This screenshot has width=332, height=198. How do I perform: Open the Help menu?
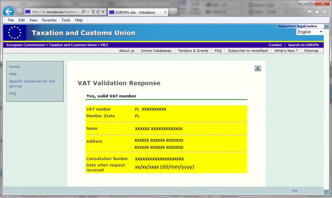pos(79,20)
